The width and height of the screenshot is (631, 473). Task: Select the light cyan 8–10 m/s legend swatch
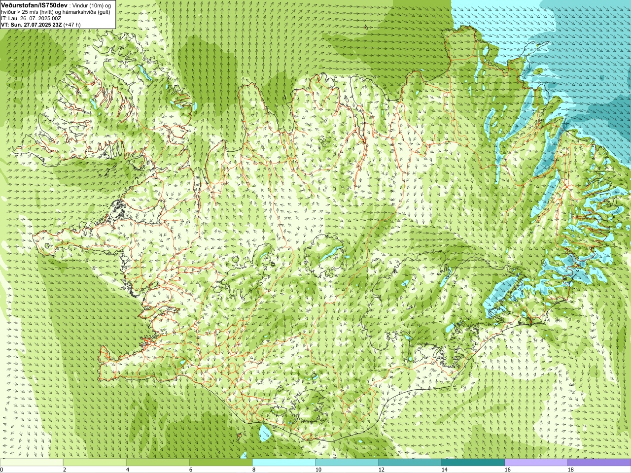(284, 463)
